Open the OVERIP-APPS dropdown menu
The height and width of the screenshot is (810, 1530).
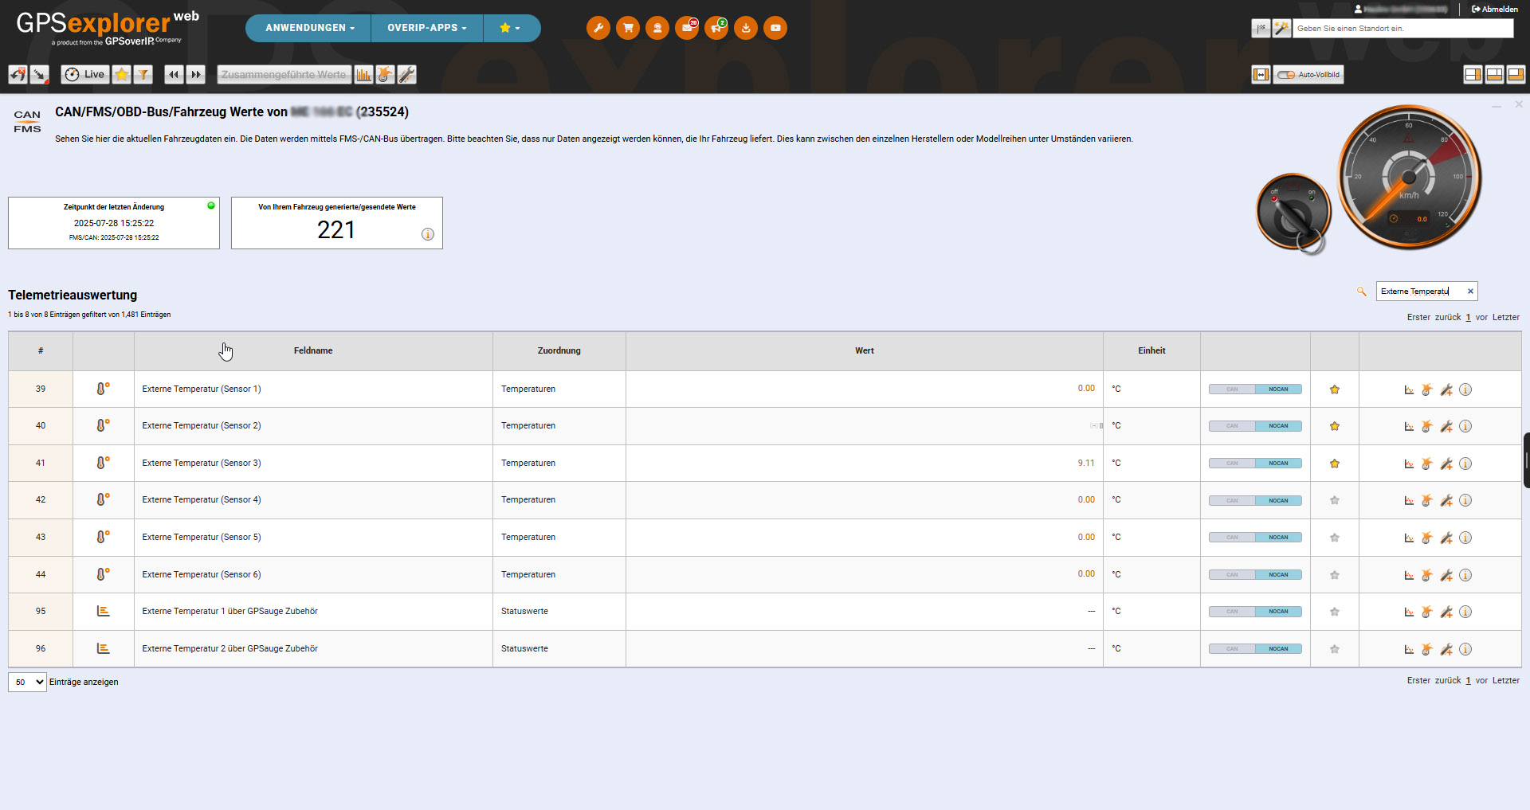point(426,28)
